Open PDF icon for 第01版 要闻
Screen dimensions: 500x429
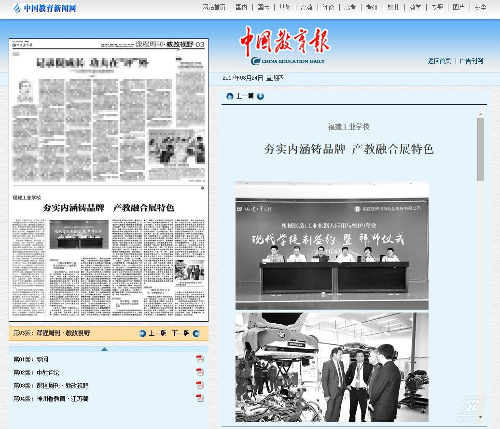coord(200,358)
